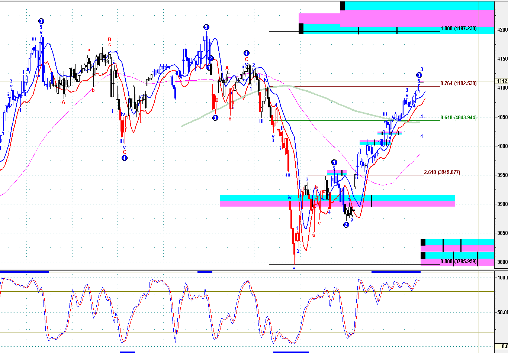Click the 0.000 (3795.959) Fibonacci label
Image resolution: width=508 pixels, height=353 pixels.
459,262
